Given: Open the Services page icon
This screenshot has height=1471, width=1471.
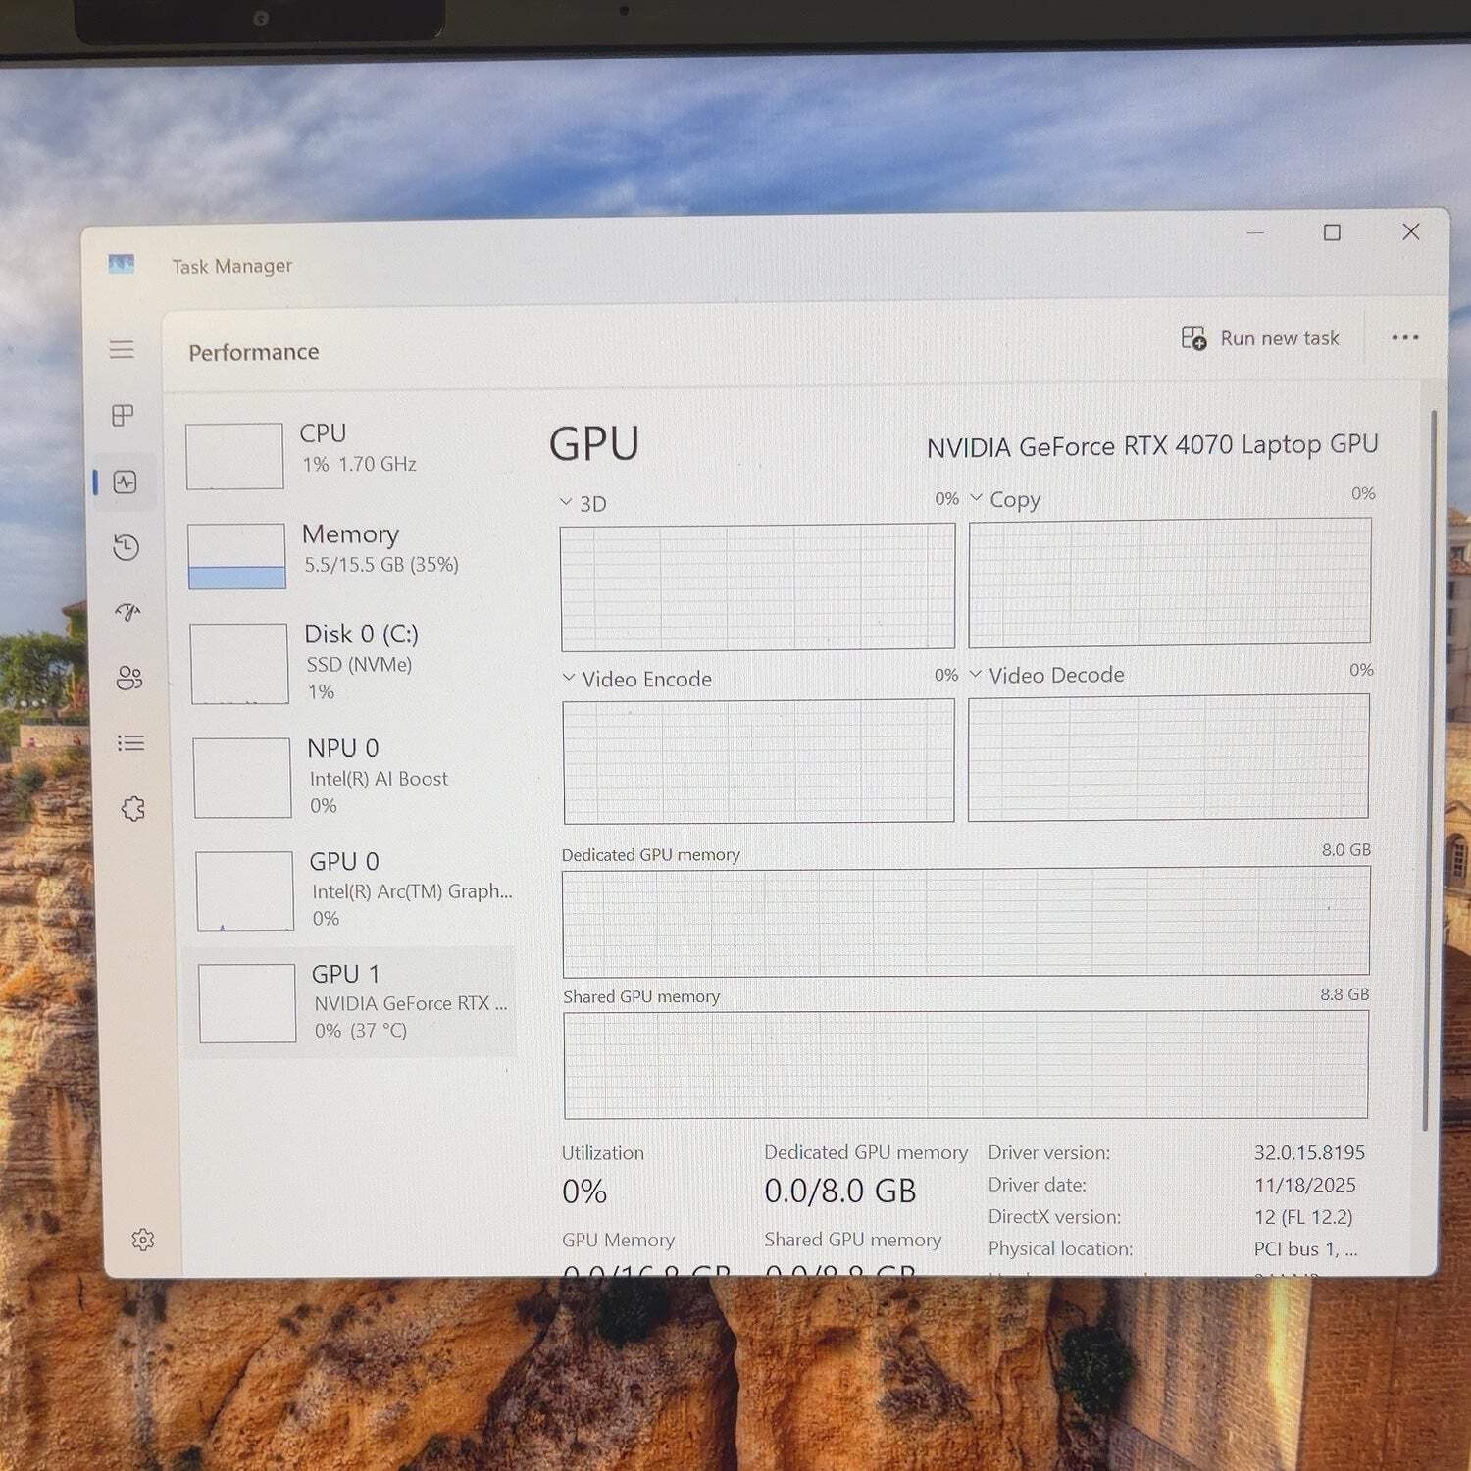Looking at the screenshot, I should click(x=133, y=809).
